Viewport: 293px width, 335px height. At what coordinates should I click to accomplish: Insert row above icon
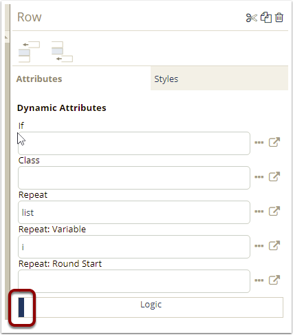pyautogui.click(x=29, y=52)
